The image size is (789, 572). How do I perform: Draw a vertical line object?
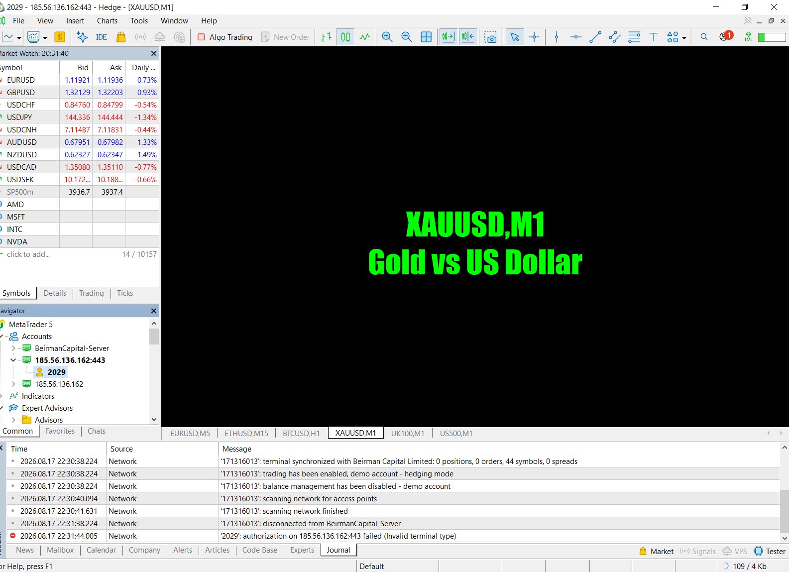pyautogui.click(x=557, y=37)
